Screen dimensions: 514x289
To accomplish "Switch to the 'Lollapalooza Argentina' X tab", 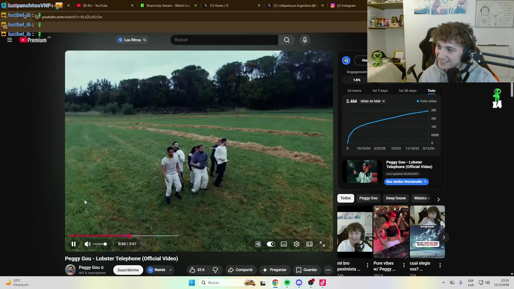I will [x=296, y=6].
